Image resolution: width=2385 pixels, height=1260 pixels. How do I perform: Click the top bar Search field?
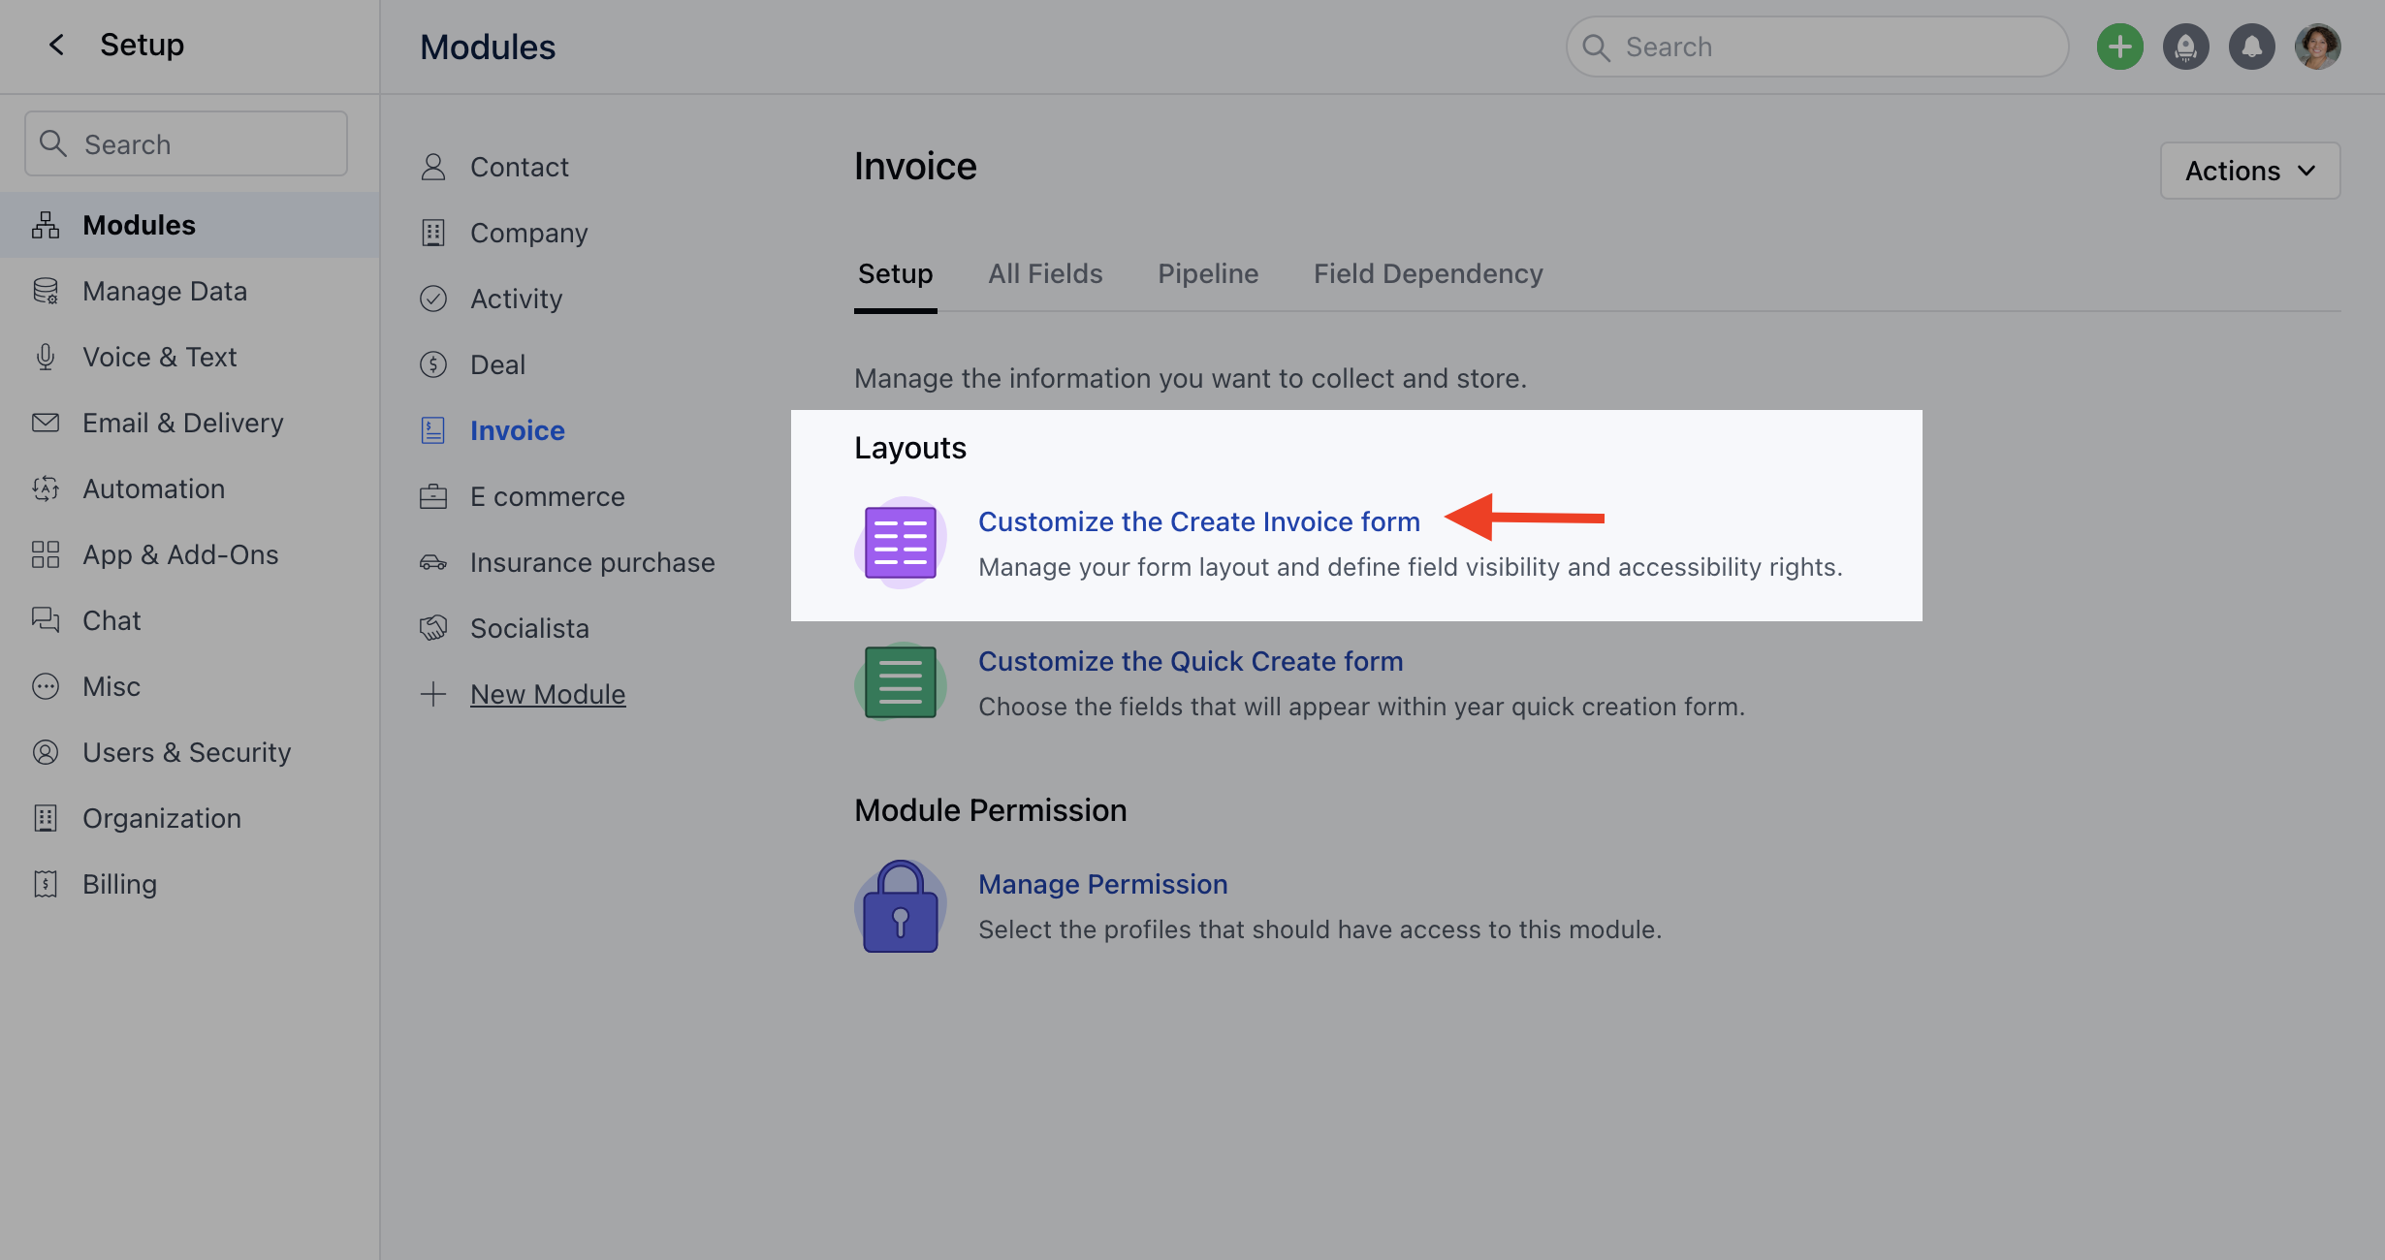1817,47
